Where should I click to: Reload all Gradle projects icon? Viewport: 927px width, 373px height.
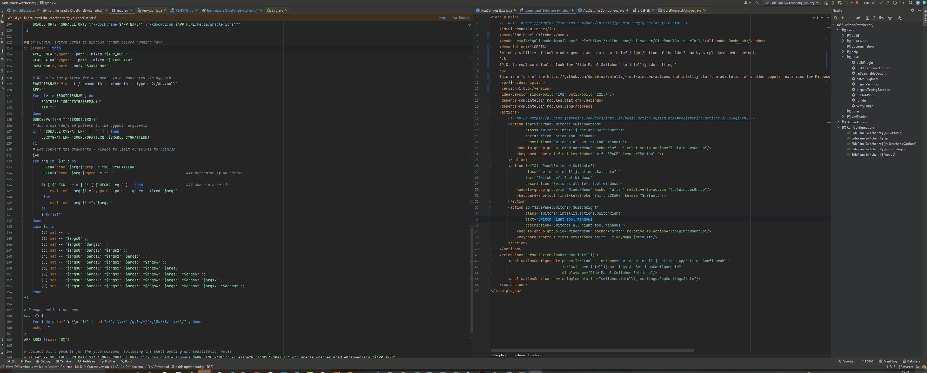tap(835, 18)
